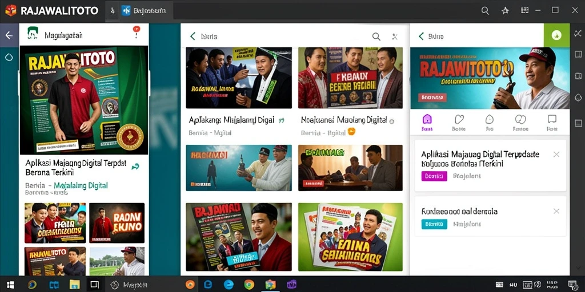Image resolution: width=585 pixels, height=292 pixels.
Task: Select the purple home tab
Action: pyautogui.click(x=427, y=123)
